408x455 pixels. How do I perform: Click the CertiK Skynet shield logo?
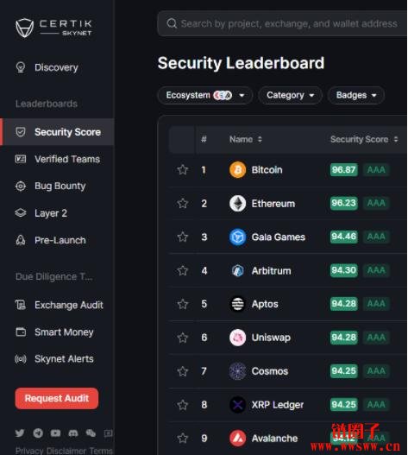[24, 28]
